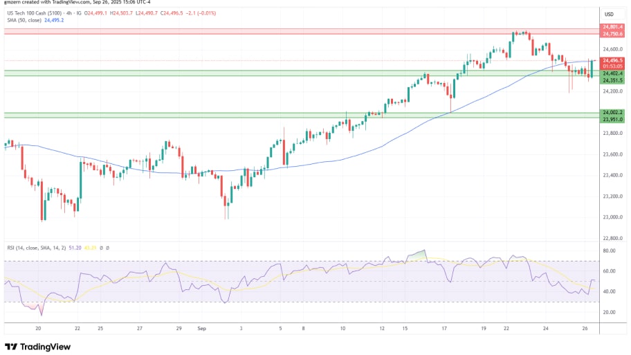Select the US Tech 100 Cash symbol title
Viewport: 631px width, 355px height.
[x=31, y=14]
